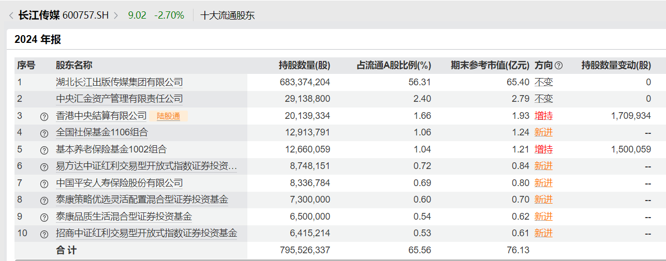The width and height of the screenshot is (666, 261).
Task: Click question-mark icon next to 全国社保基金1106组合
Action: pos(45,133)
